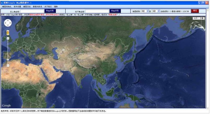Open the 教程与资讯 menu
Image resolution: width=210 pixels, height=114 pixels.
[x=38, y=7]
